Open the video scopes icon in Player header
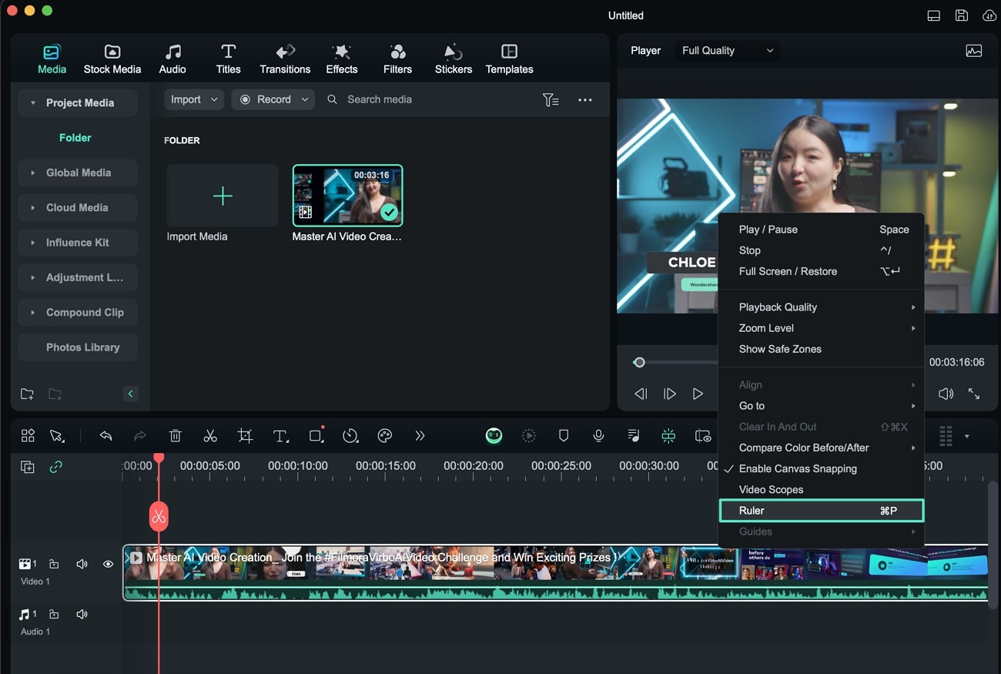 point(973,51)
